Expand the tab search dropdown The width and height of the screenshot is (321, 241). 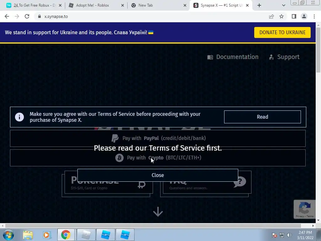tap(283, 6)
